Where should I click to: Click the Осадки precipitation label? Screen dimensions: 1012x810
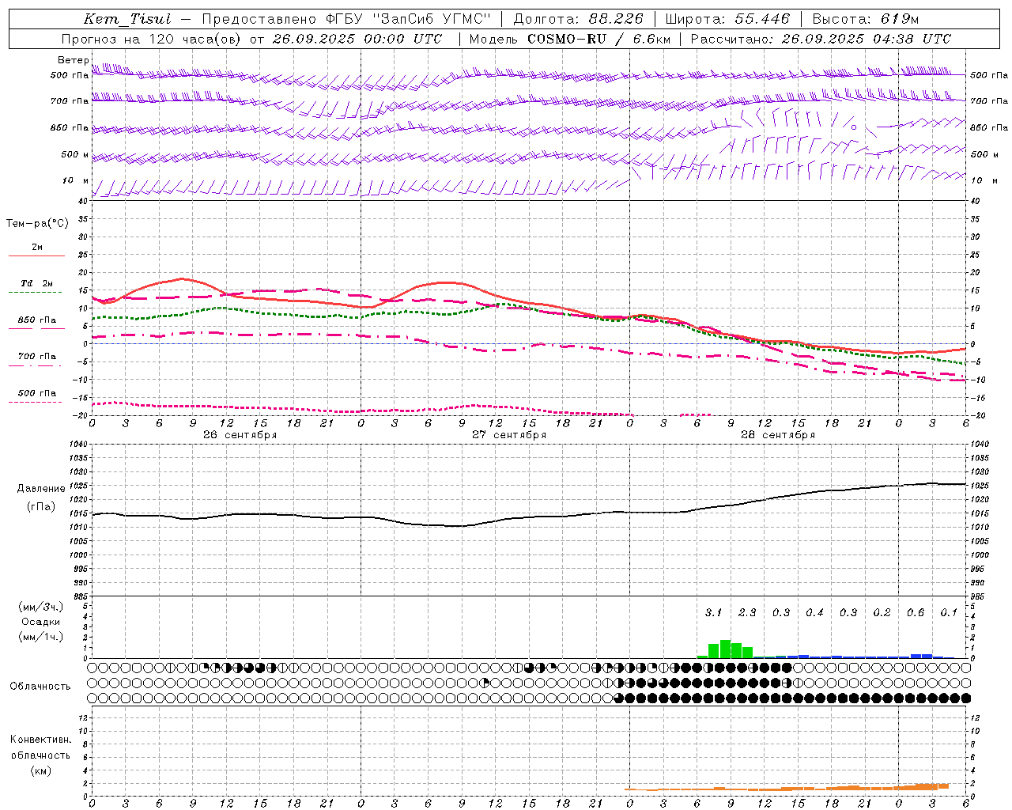click(41, 622)
